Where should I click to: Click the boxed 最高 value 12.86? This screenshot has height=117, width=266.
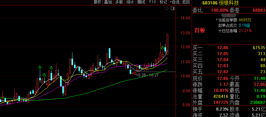(x=259, y=84)
